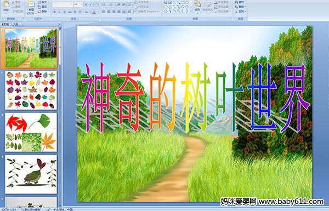Expand the slide Layout dropdown

43,2
